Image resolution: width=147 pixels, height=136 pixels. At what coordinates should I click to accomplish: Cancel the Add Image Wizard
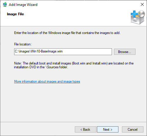pyautogui.click(x=133, y=130)
